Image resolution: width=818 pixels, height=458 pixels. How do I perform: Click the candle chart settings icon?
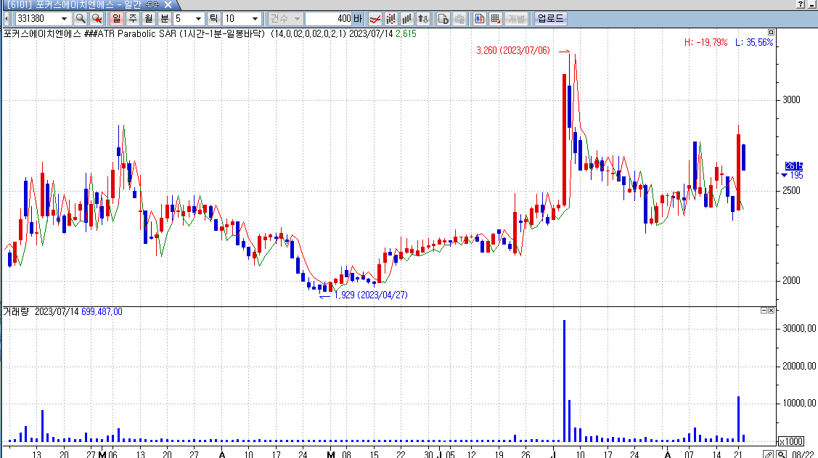(480, 18)
